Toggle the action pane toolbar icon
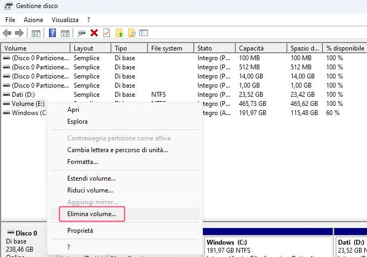367x257 pixels. [x=65, y=33]
